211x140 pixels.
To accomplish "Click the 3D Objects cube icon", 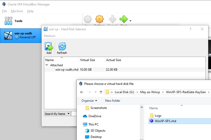I will point(87,131).
